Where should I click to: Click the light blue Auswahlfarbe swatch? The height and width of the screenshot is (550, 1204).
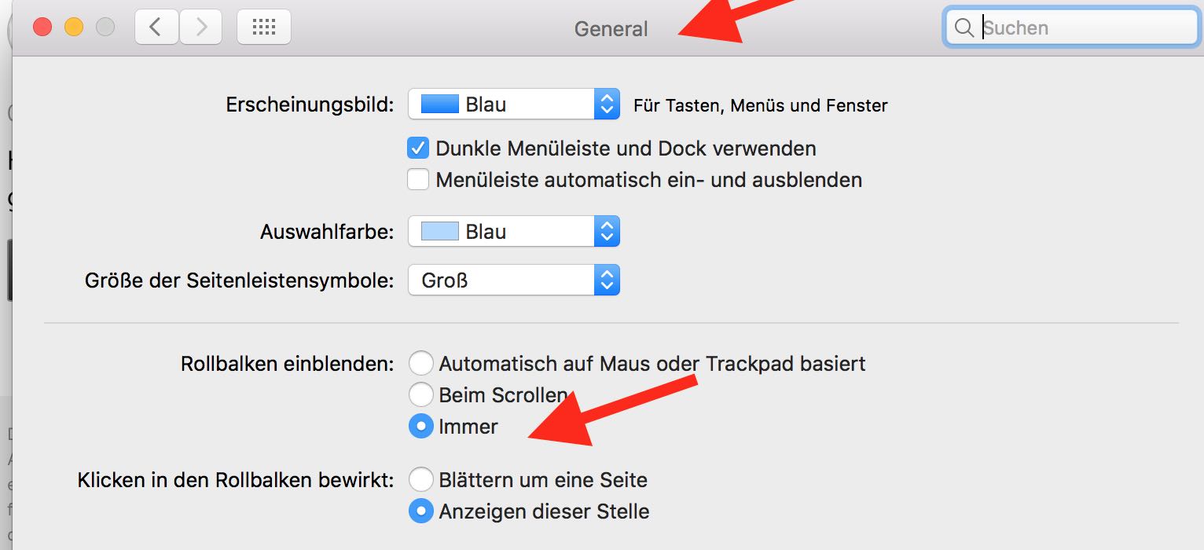[x=439, y=232]
